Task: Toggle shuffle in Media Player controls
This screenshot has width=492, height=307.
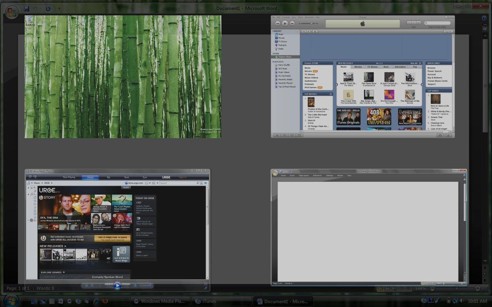Action: coord(86,286)
